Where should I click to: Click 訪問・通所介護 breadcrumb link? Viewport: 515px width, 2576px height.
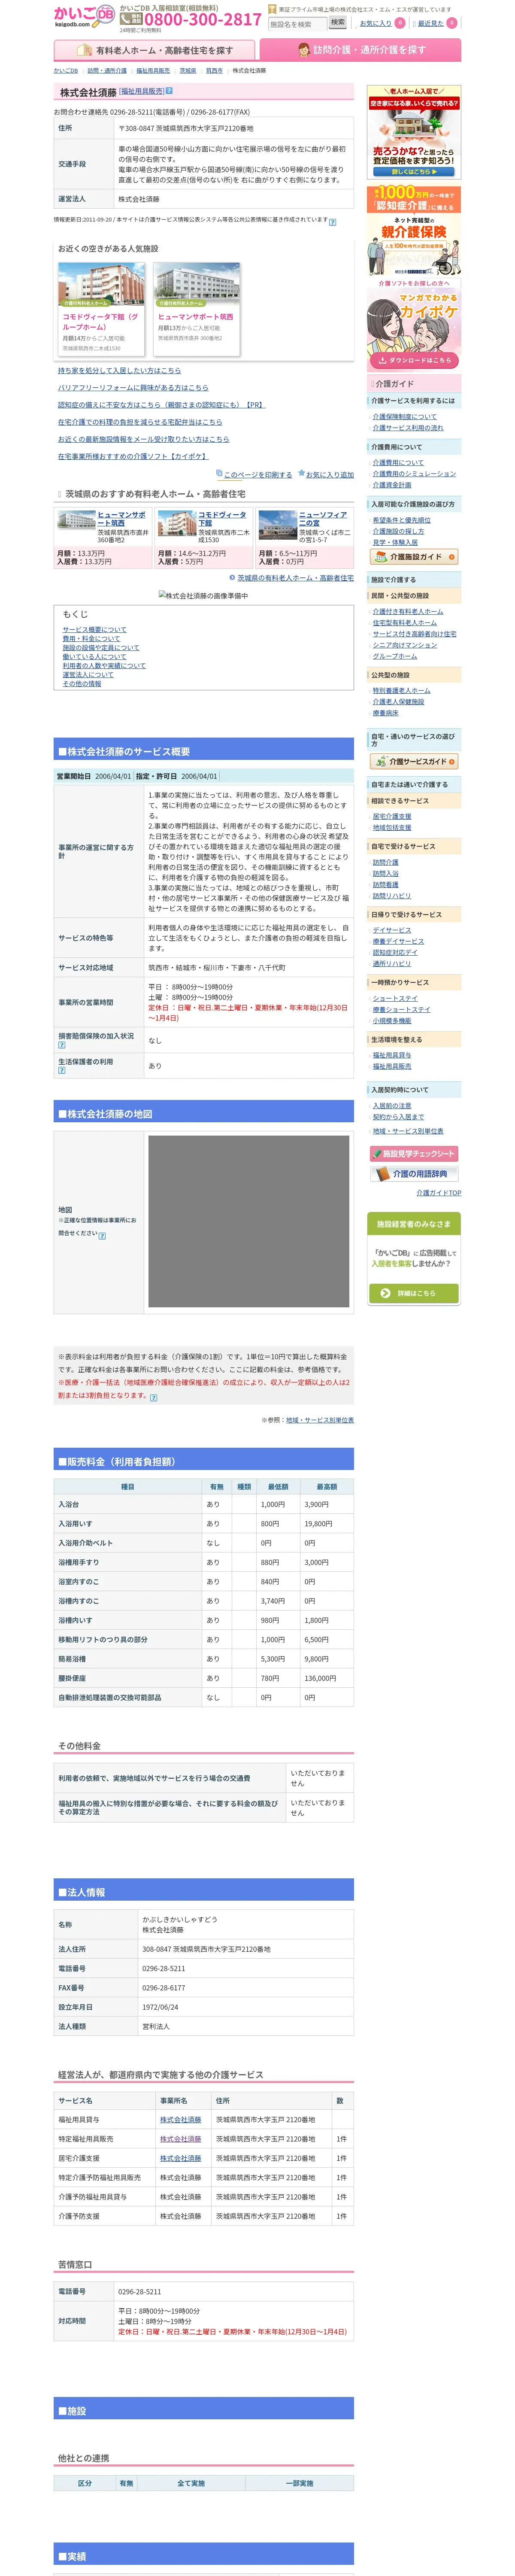(x=107, y=71)
